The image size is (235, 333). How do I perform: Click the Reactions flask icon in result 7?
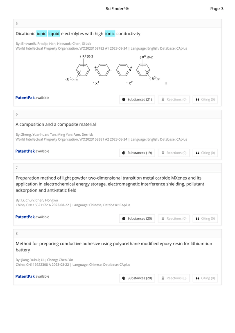[163, 219]
